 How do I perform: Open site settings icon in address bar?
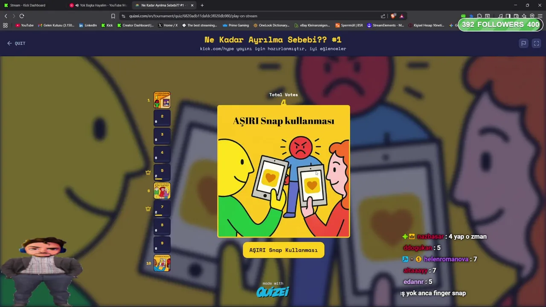(x=123, y=16)
